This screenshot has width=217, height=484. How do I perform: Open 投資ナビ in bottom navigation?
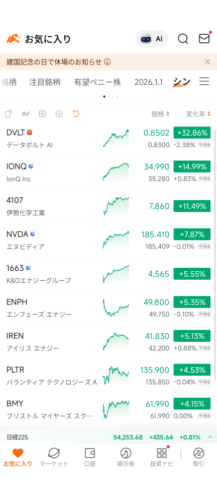coord(162,457)
